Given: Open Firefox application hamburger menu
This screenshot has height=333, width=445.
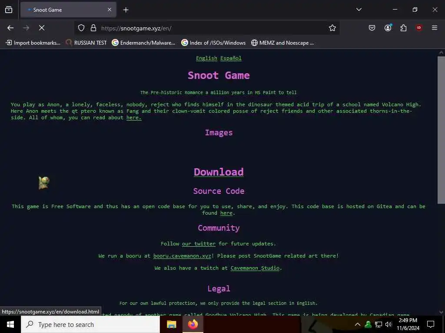Looking at the screenshot, I should click(x=435, y=28).
